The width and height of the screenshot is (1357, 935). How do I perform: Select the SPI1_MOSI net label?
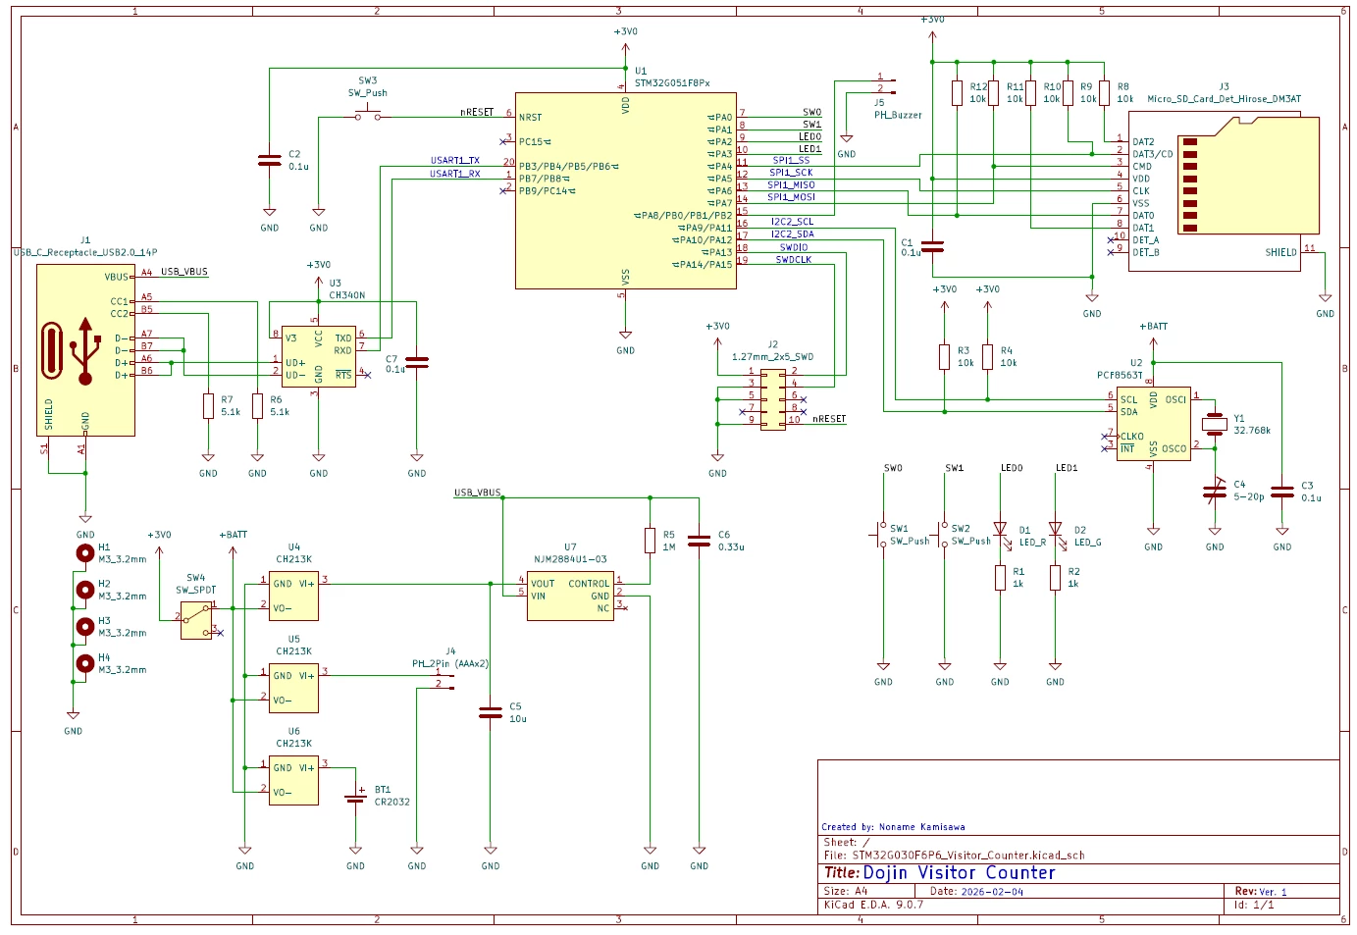coord(791,197)
